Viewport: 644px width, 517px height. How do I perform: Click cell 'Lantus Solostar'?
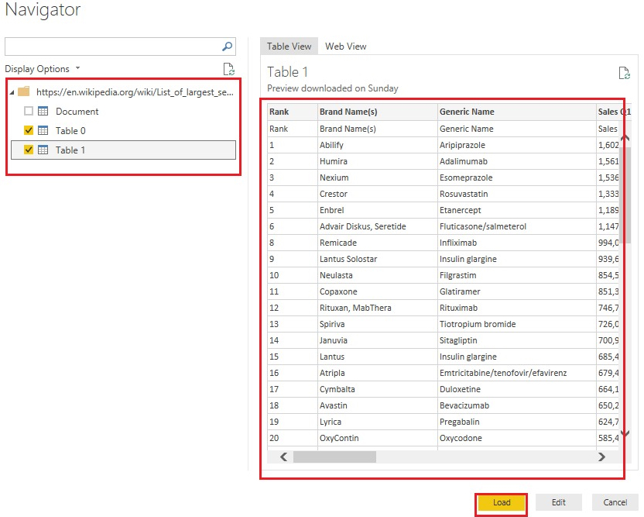[x=378, y=259]
